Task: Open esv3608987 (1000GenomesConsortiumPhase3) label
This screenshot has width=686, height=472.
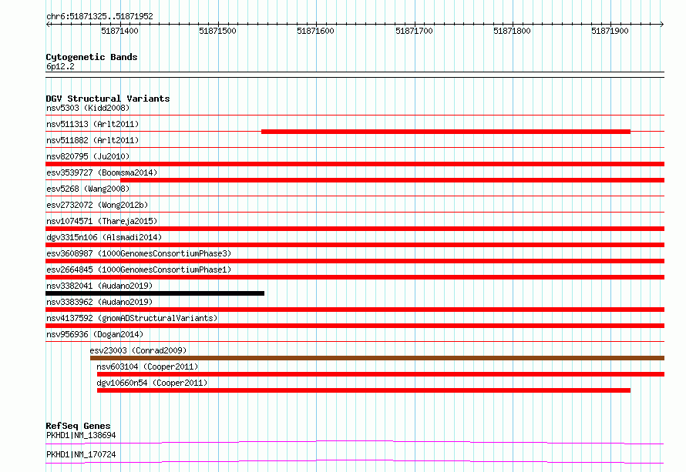Action: [139, 253]
